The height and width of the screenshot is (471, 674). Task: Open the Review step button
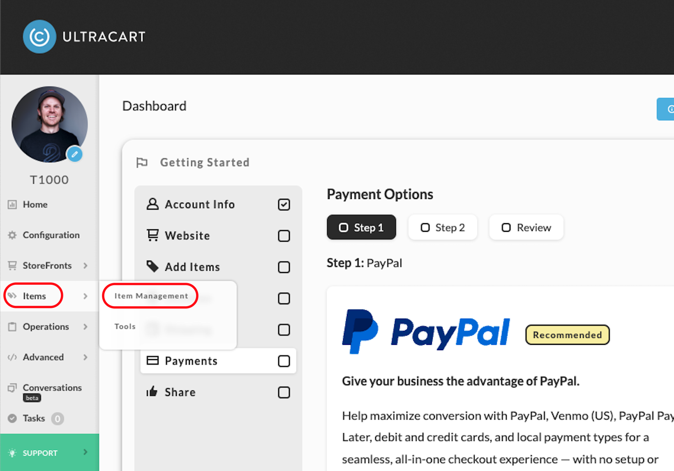coord(526,227)
